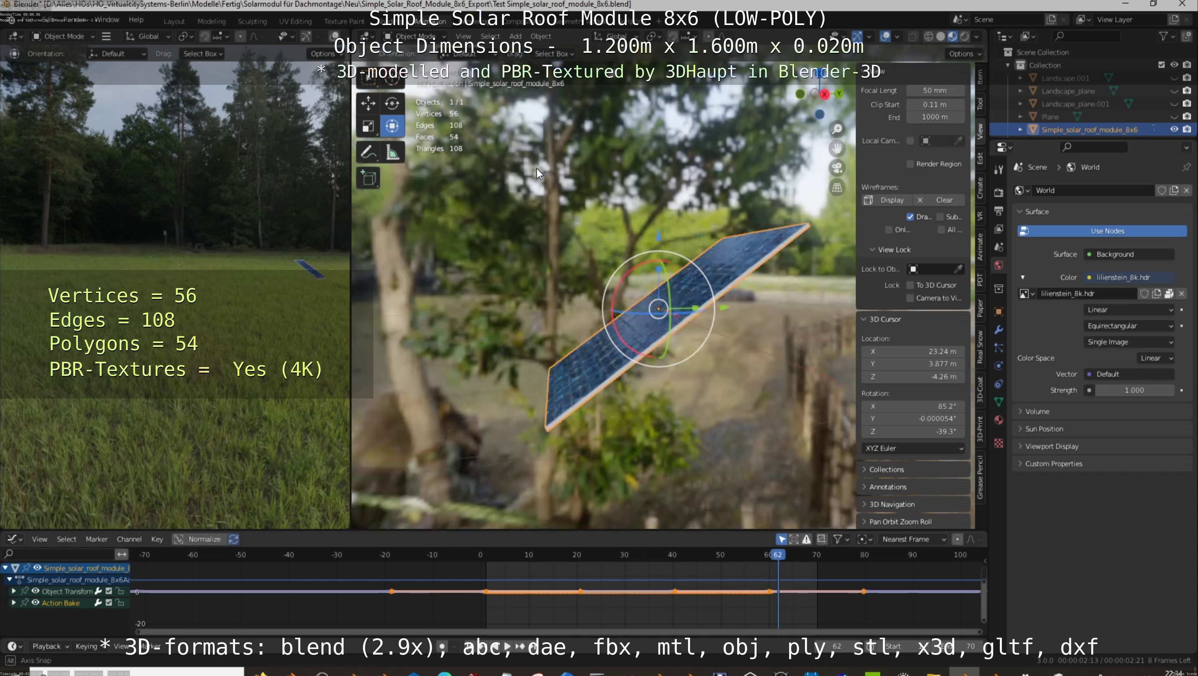The image size is (1198, 676).
Task: Click the Add Cube tool icon
Action: [368, 178]
